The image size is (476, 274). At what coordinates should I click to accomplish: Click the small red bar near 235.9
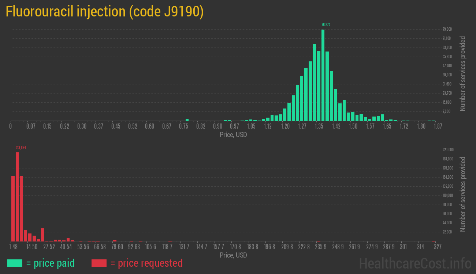[319, 241]
